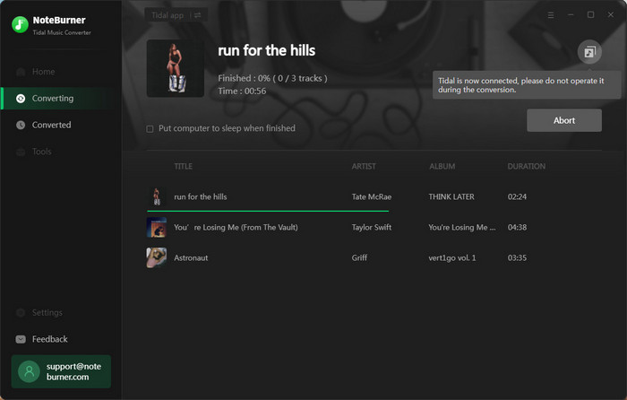The image size is (627, 400).
Task: Click duration '02:24'
Action: pos(517,196)
